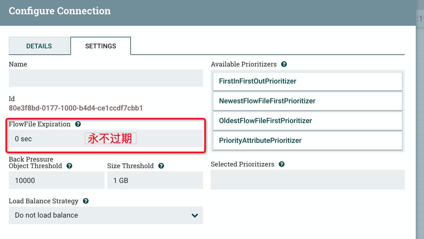Click the Load Balance Strategy chevron arrow

tap(194, 215)
